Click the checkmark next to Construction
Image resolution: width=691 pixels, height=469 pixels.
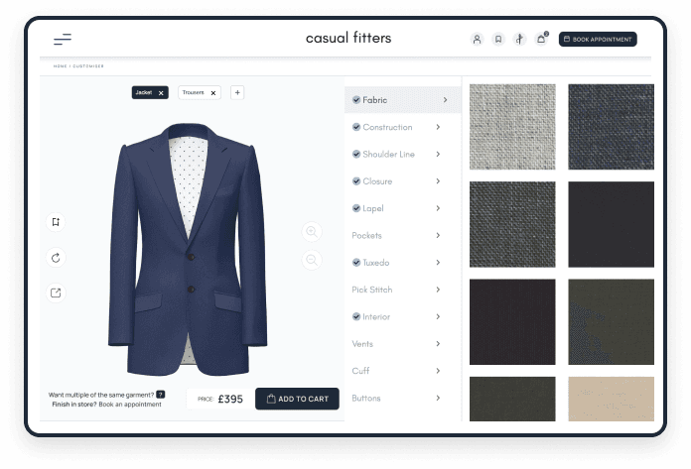click(356, 127)
